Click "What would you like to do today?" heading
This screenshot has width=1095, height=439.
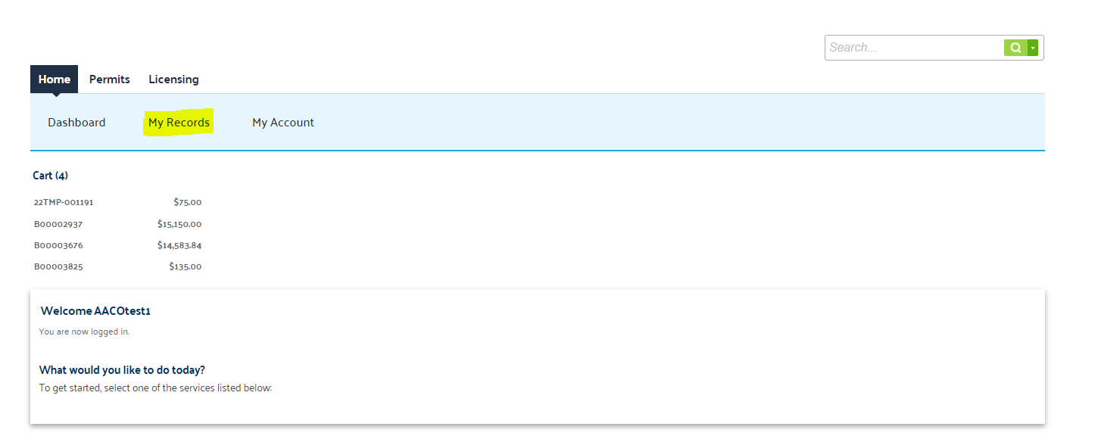click(122, 370)
